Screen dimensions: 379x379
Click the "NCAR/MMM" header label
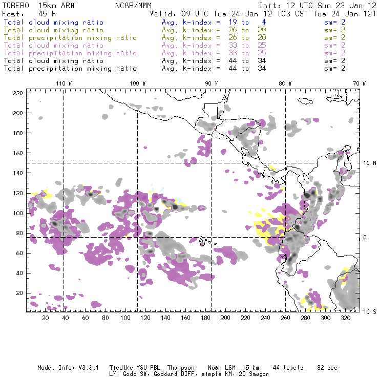[133, 5]
